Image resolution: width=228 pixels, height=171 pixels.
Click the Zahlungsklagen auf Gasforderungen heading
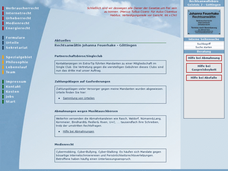point(82,82)
